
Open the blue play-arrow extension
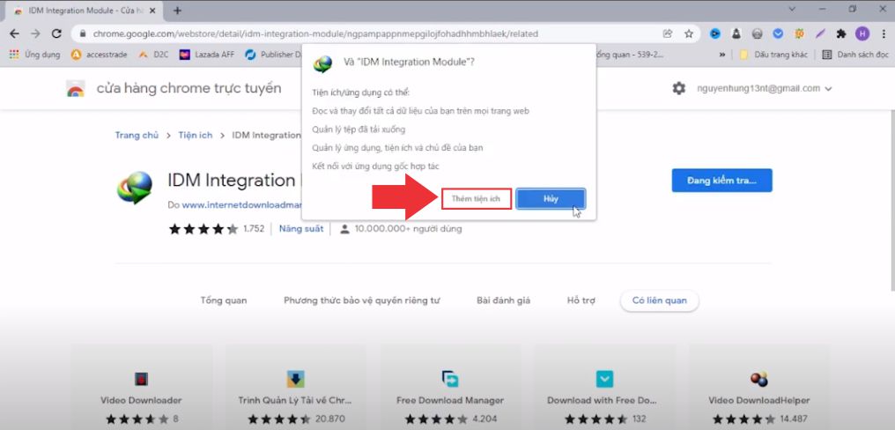pos(715,33)
